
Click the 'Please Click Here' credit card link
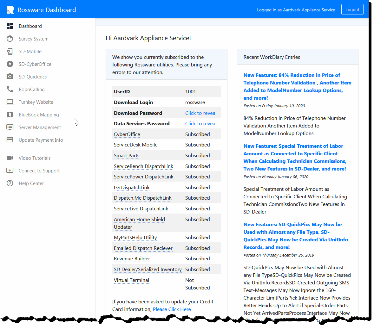pyautogui.click(x=172, y=309)
